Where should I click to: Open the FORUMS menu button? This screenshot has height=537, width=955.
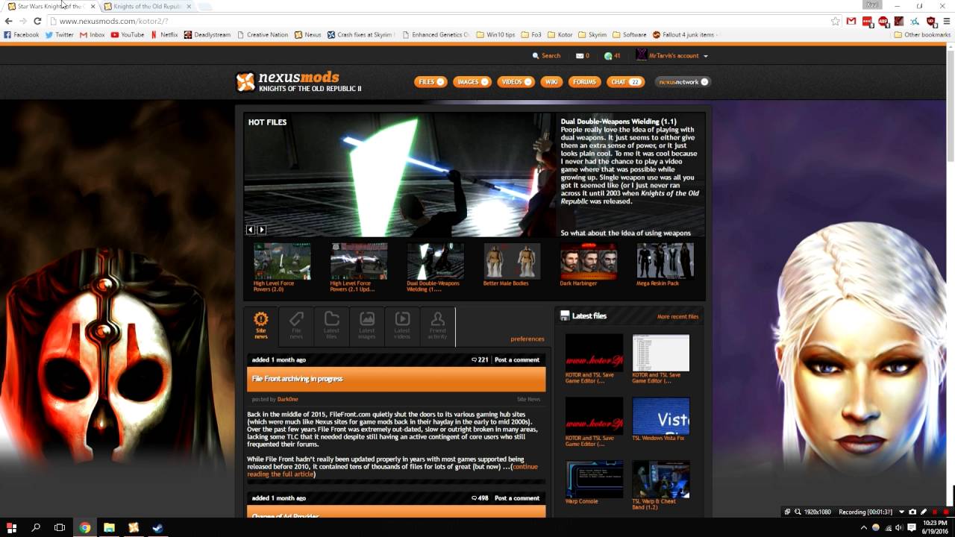coord(584,82)
